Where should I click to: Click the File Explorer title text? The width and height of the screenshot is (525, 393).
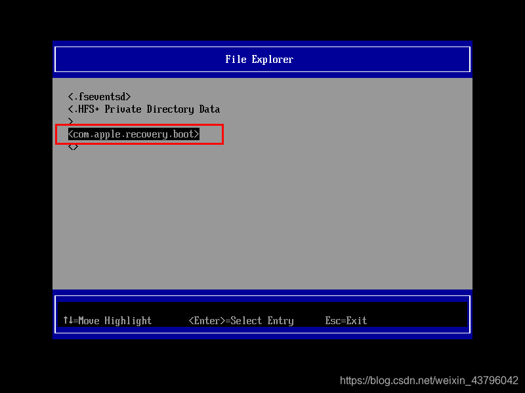[259, 60]
